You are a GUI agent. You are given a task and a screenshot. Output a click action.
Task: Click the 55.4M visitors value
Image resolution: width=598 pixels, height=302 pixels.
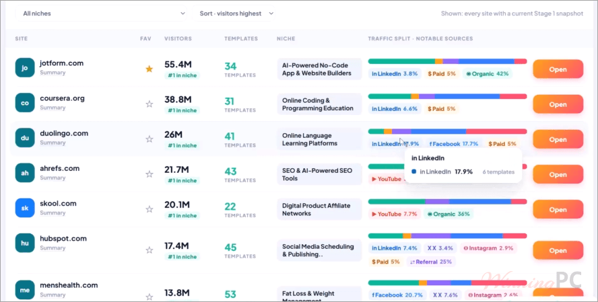[177, 65]
